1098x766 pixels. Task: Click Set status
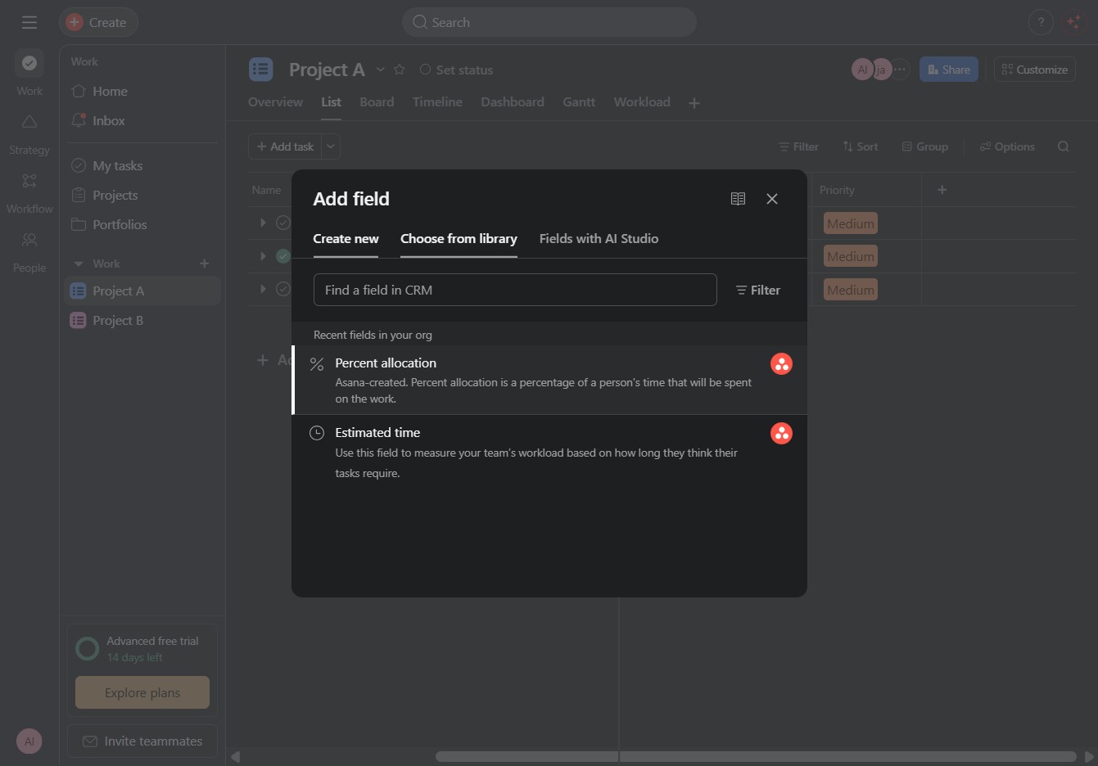point(457,70)
